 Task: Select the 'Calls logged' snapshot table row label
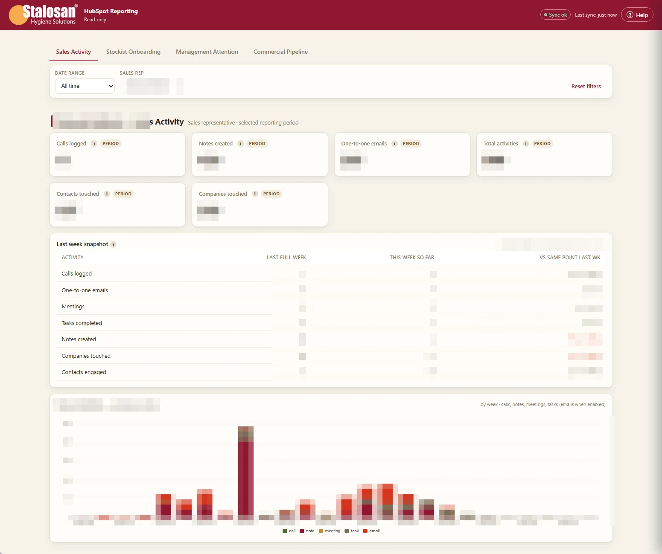tap(77, 274)
